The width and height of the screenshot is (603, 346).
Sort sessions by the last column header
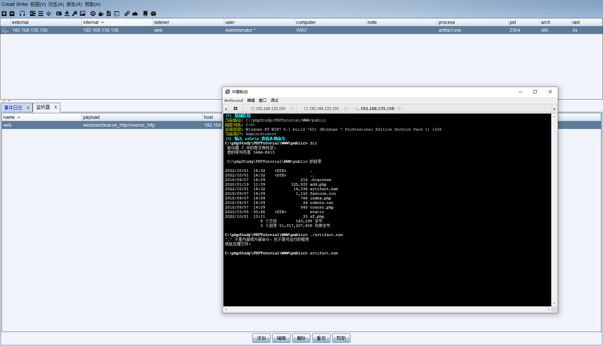[x=587, y=22]
